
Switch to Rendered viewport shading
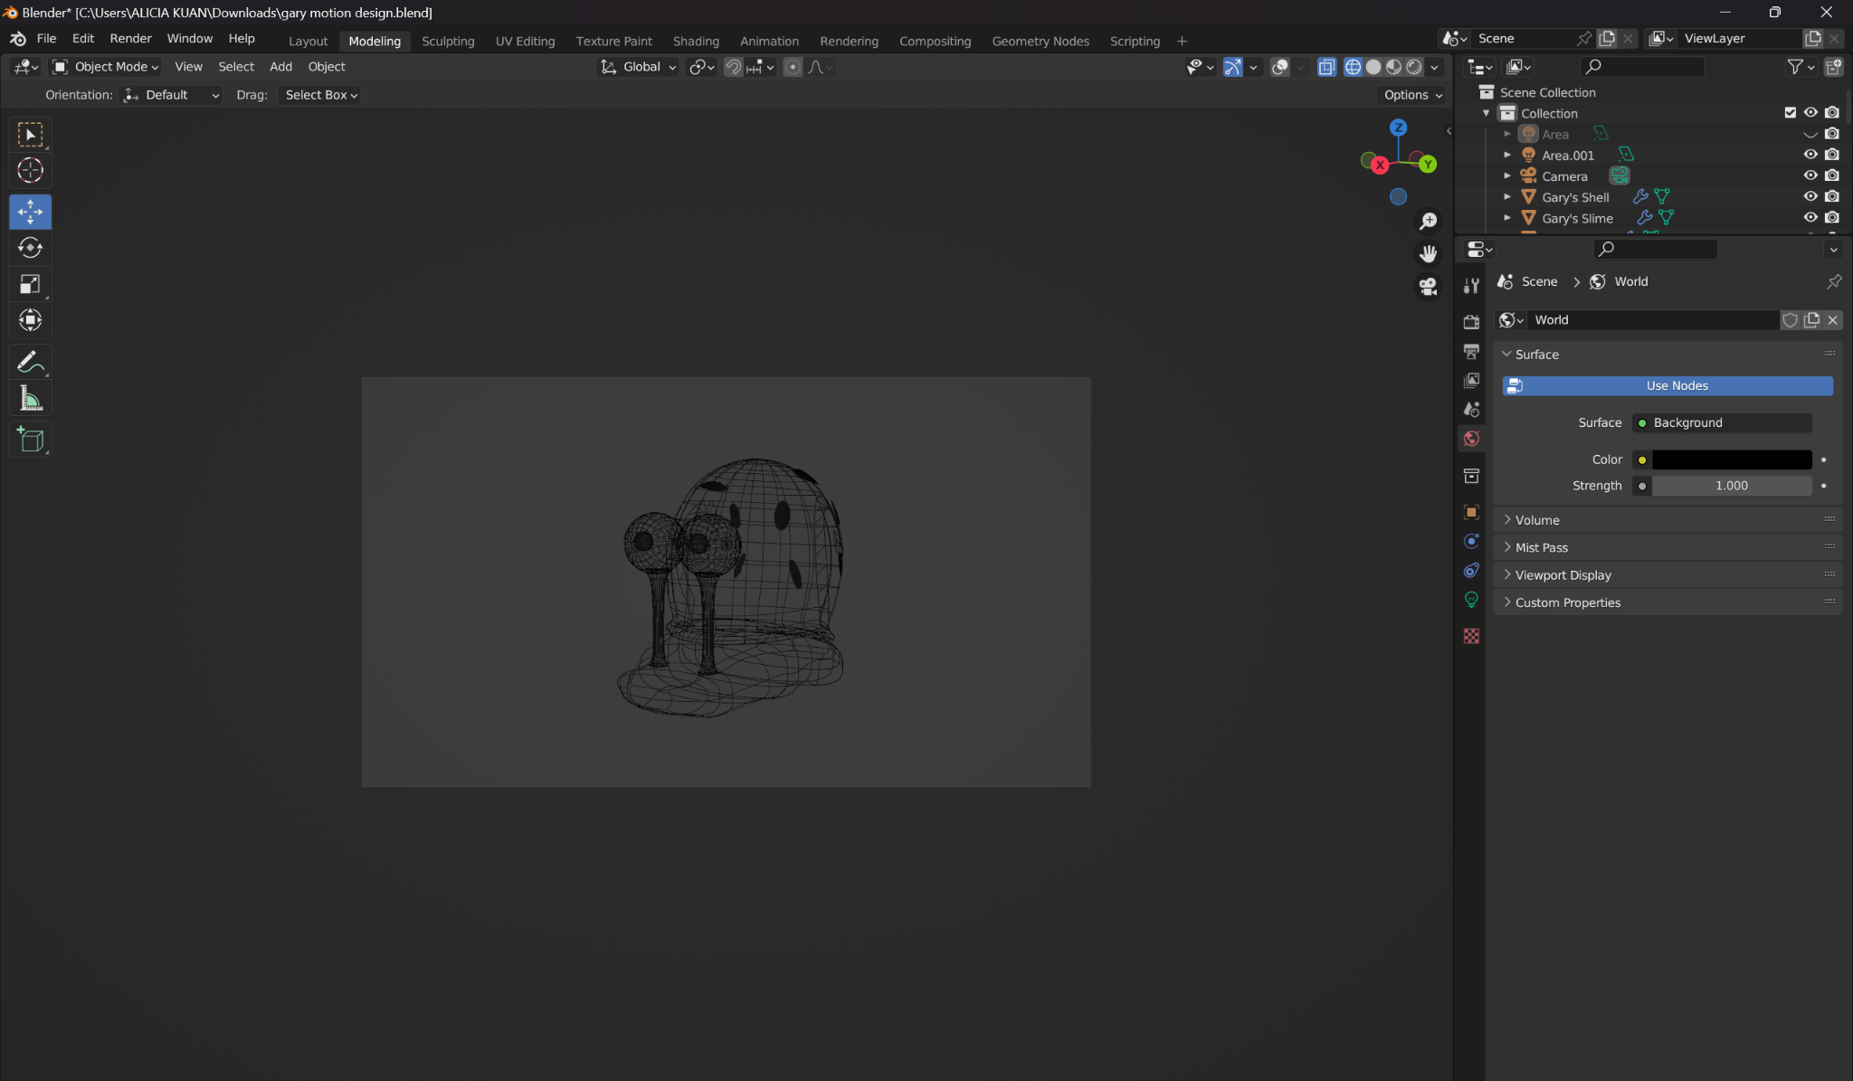click(x=1414, y=67)
